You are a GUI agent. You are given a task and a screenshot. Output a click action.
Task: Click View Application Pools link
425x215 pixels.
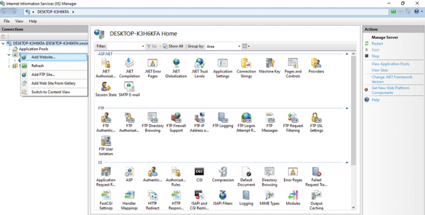pyautogui.click(x=390, y=64)
